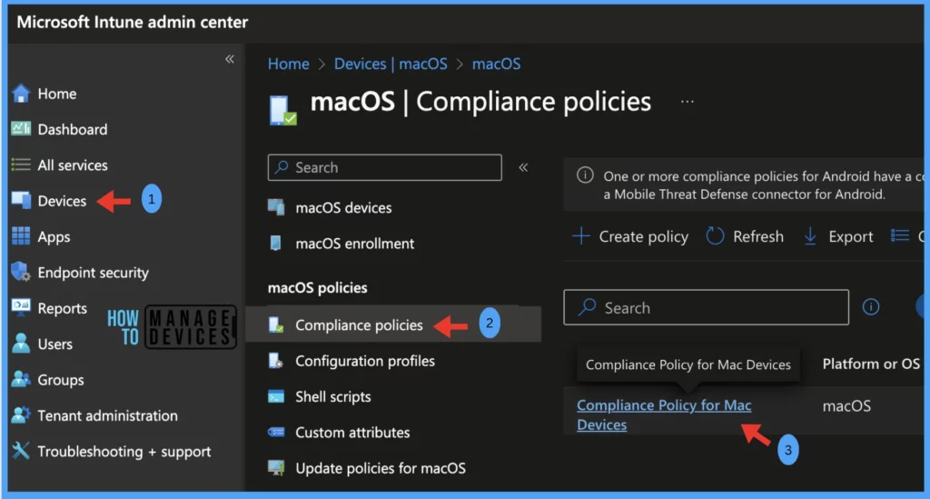The width and height of the screenshot is (930, 499).
Task: Open Tenant administration
Action: [x=107, y=415]
